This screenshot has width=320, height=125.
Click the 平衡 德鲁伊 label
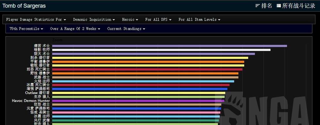[x=40, y=62]
